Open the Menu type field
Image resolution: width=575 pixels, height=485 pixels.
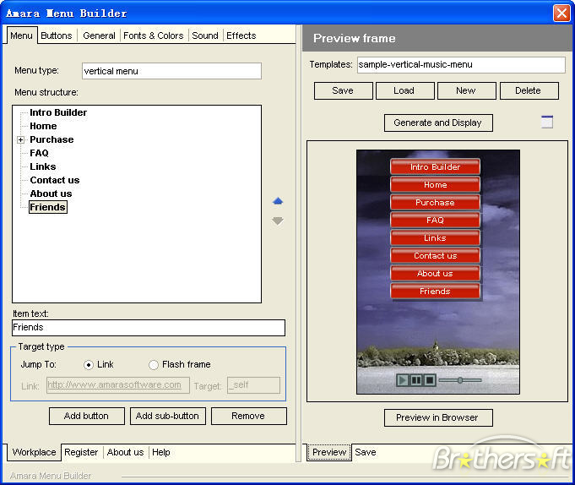[x=171, y=71]
